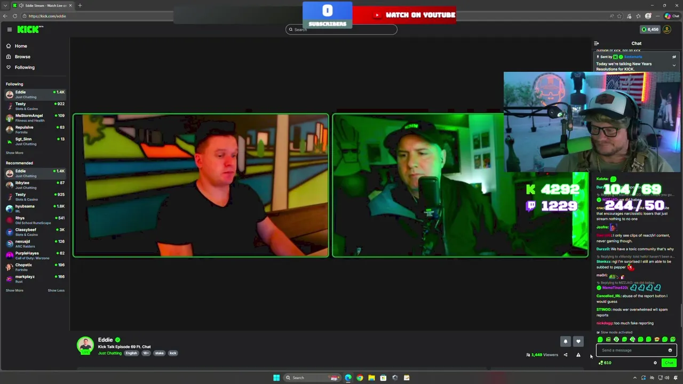Click the English tag
Viewport: 683px width, 384px height.
click(x=131, y=353)
